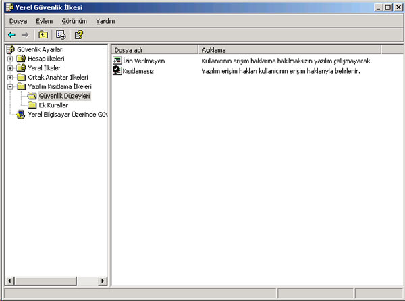
Task: Open the Eylem menu
Action: (44, 21)
